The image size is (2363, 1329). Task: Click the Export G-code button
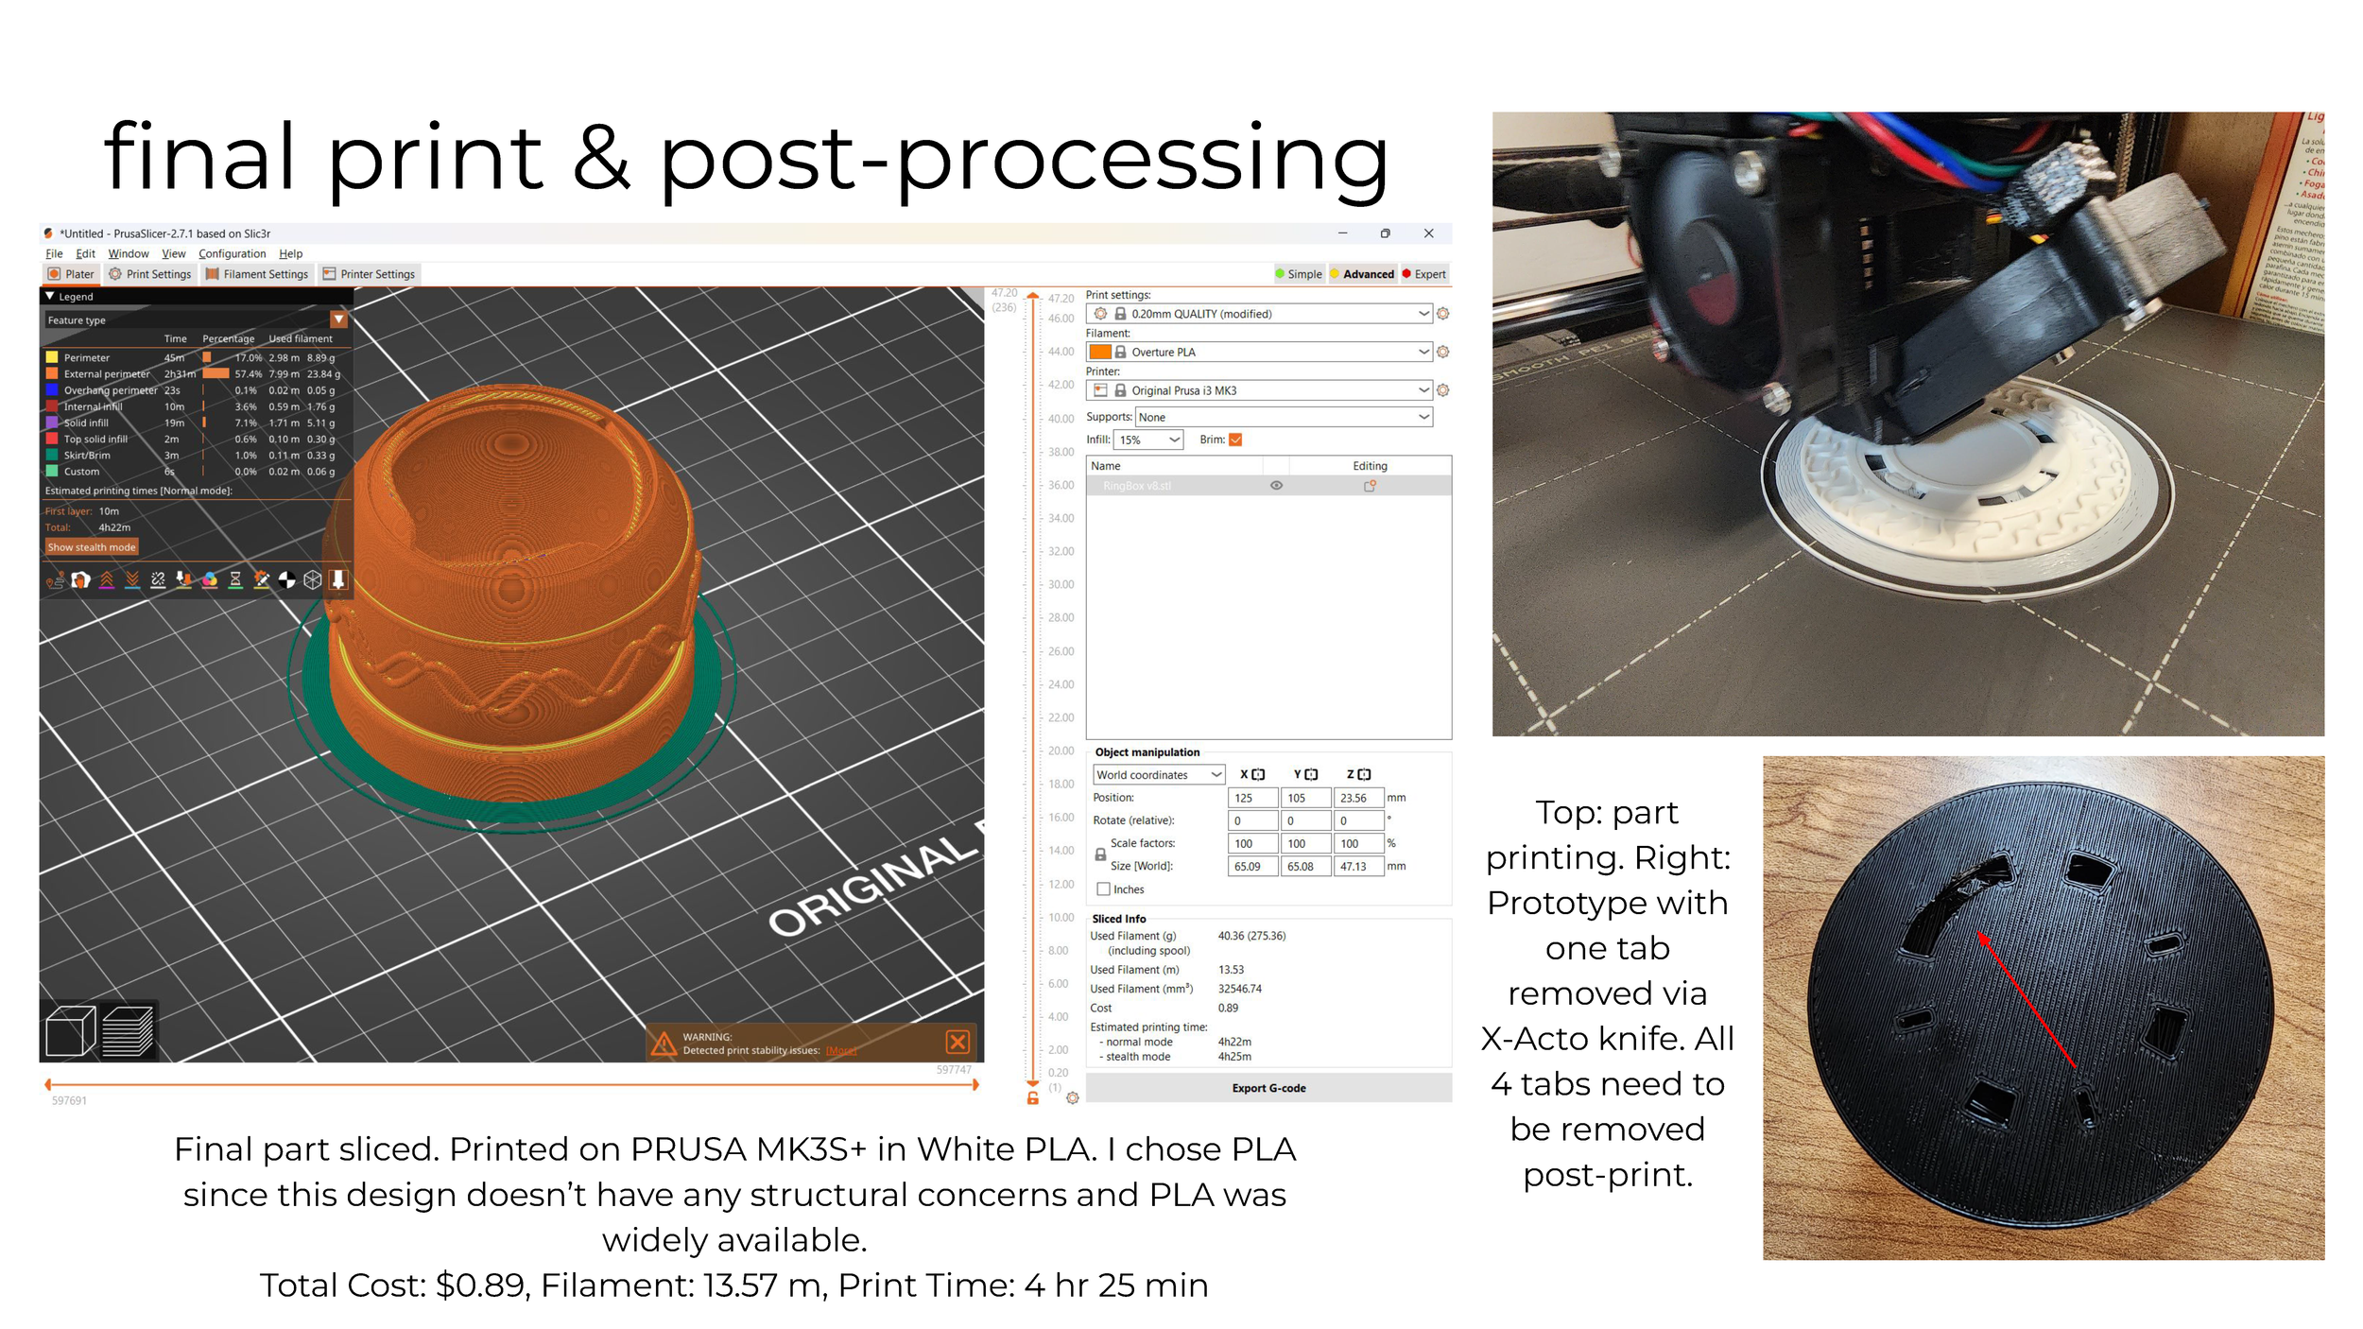tap(1268, 1088)
